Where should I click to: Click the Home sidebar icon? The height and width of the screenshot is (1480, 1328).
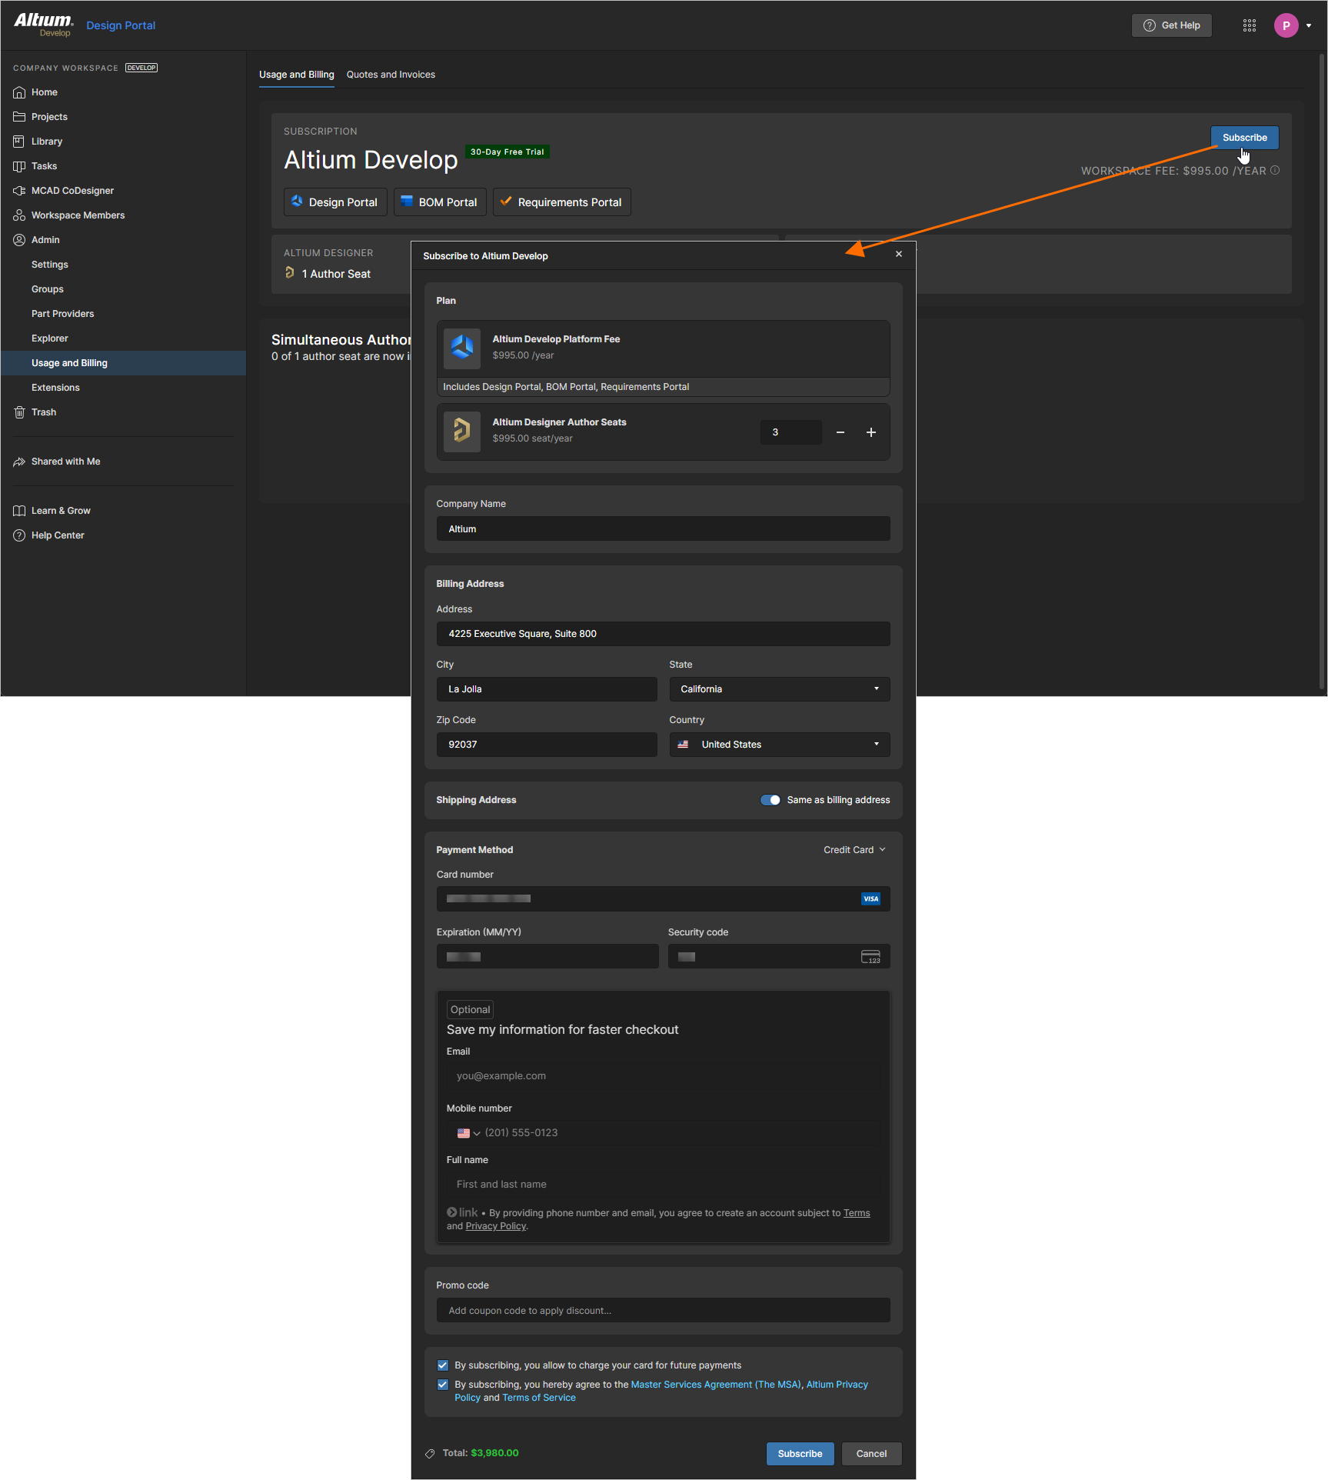coord(19,92)
